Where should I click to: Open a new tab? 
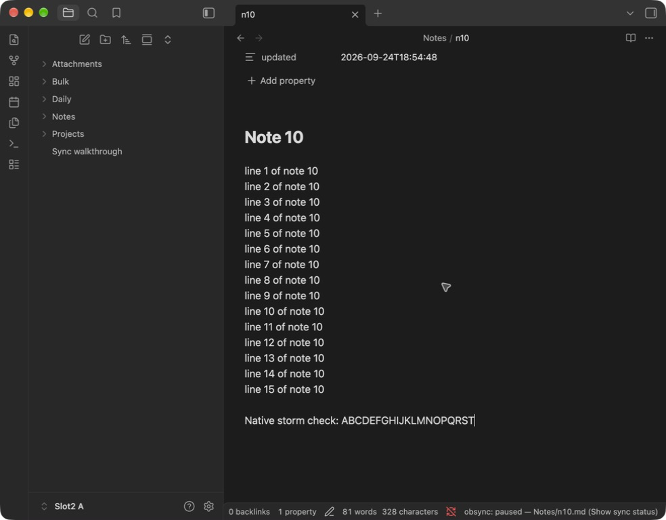click(x=378, y=14)
